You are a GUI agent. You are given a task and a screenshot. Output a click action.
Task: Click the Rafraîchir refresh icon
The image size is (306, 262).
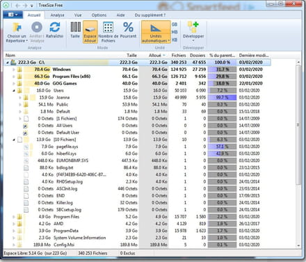pyautogui.click(x=55, y=27)
